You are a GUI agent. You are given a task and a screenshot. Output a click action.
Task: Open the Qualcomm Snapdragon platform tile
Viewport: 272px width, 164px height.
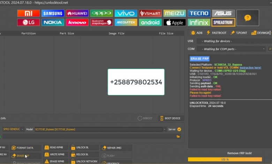(101, 22)
